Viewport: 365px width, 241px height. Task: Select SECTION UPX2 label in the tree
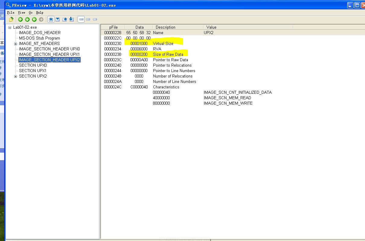click(33, 76)
